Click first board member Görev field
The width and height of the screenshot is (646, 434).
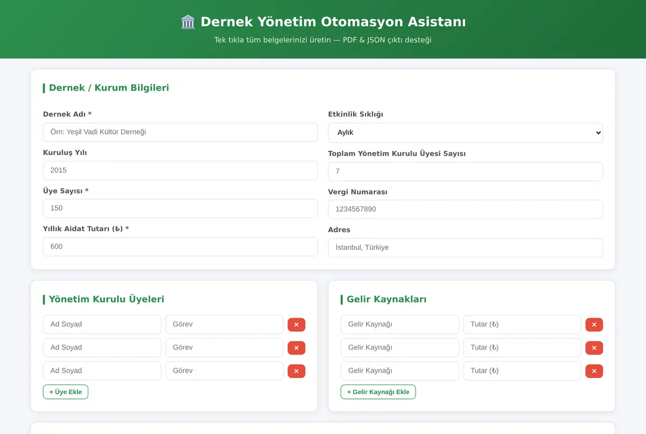click(224, 325)
